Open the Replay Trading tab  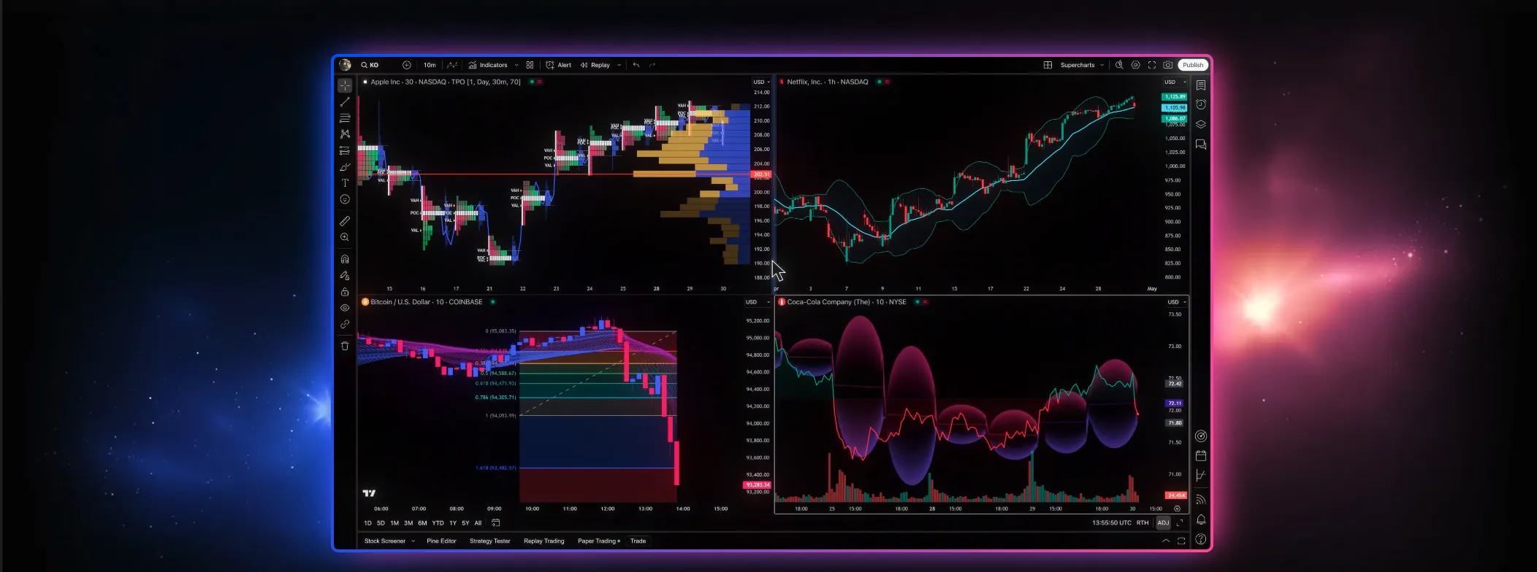tap(544, 541)
